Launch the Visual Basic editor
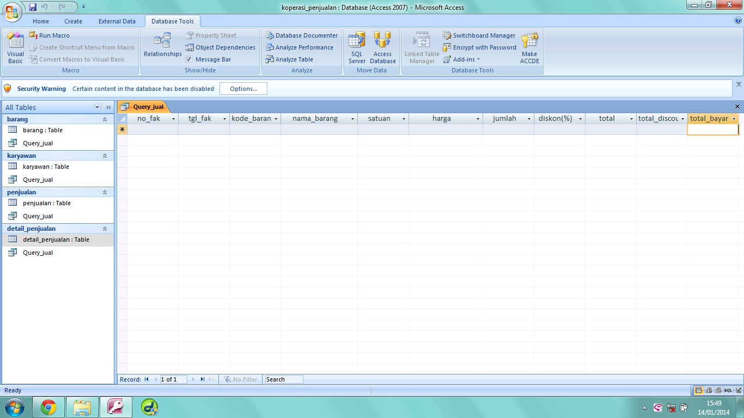 (x=15, y=48)
